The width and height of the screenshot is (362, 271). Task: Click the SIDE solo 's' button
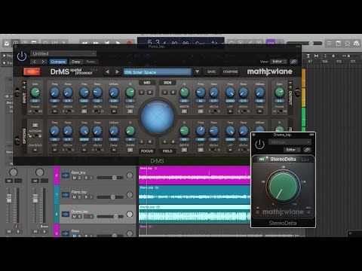[x=165, y=93]
